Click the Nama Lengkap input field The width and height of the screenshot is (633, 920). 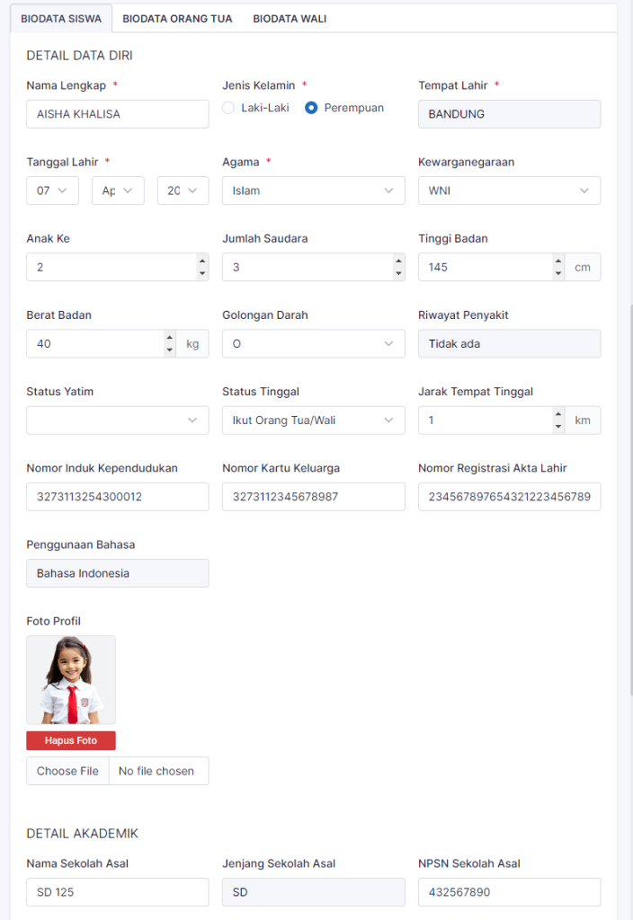pos(118,114)
